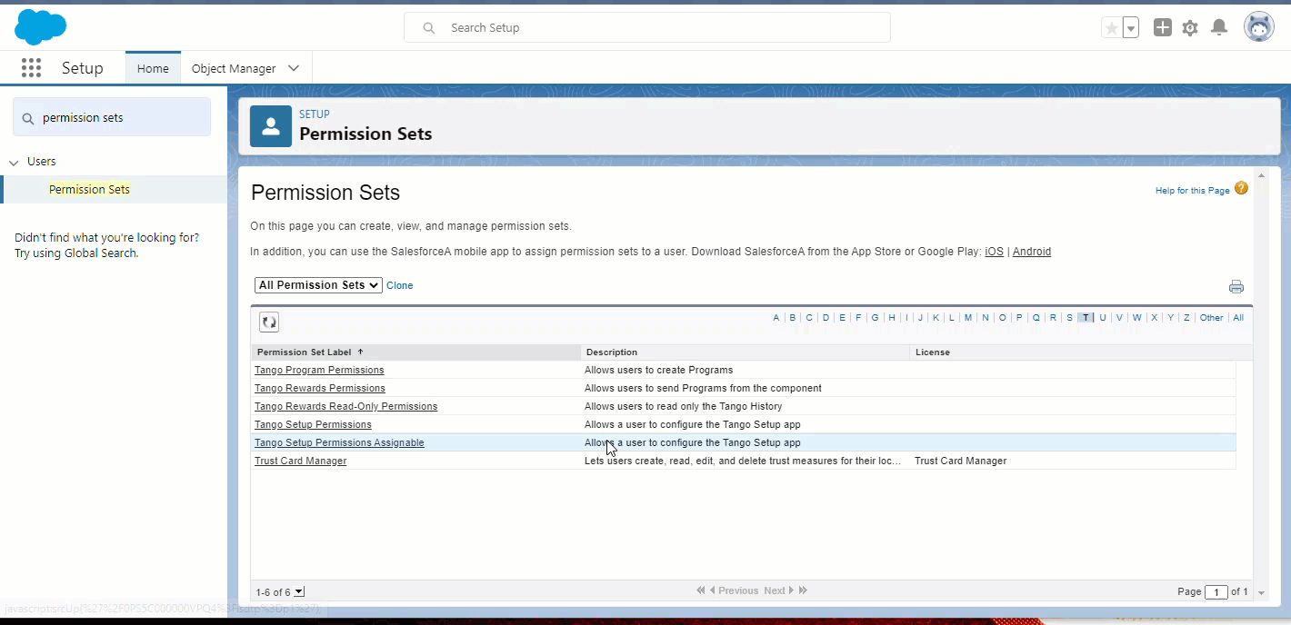Viewport: 1291px width, 625px height.
Task: Open Tango Setup Permissions permission set
Action: click(x=313, y=424)
